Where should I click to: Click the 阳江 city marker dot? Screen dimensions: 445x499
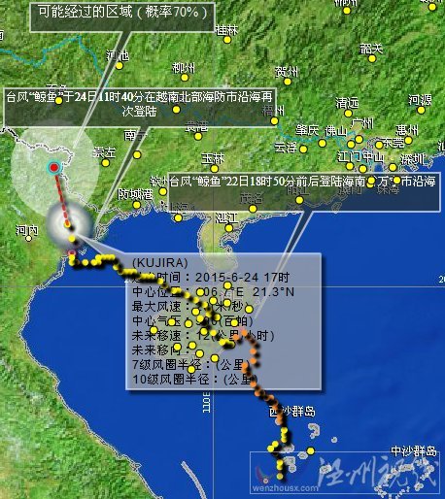299,200
